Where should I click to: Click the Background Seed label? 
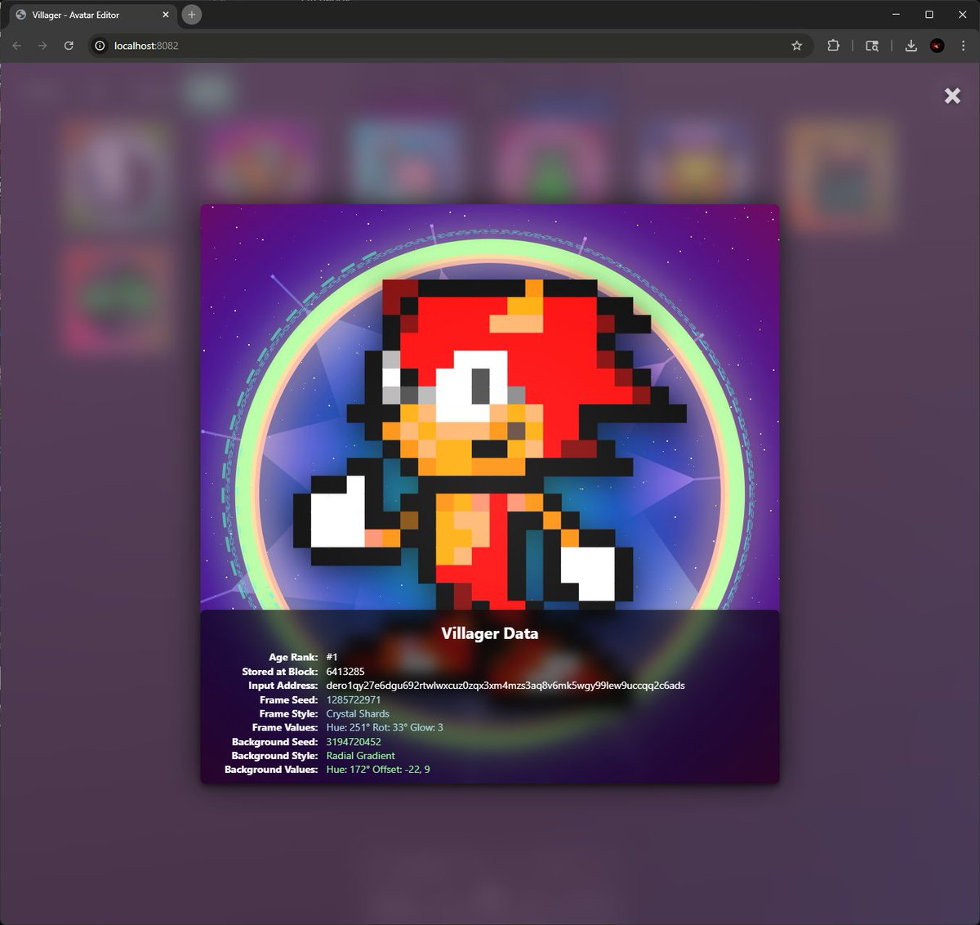275,742
